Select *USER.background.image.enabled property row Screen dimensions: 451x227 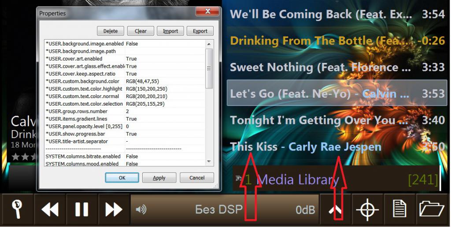click(125, 44)
